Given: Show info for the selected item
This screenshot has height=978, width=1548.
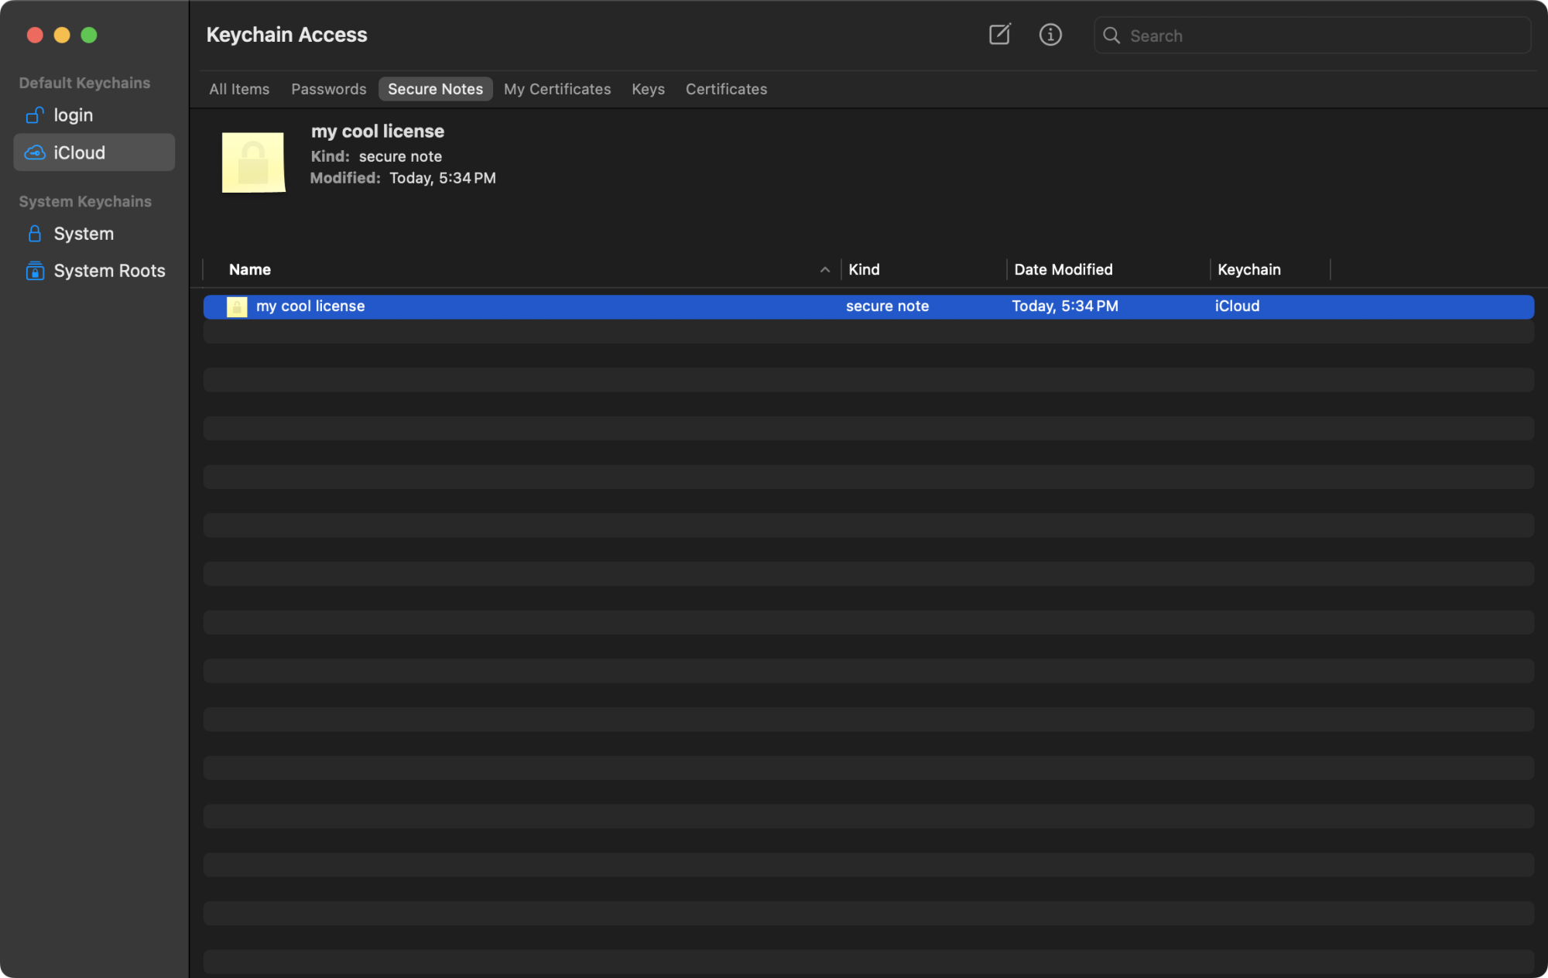Looking at the screenshot, I should tap(1050, 35).
